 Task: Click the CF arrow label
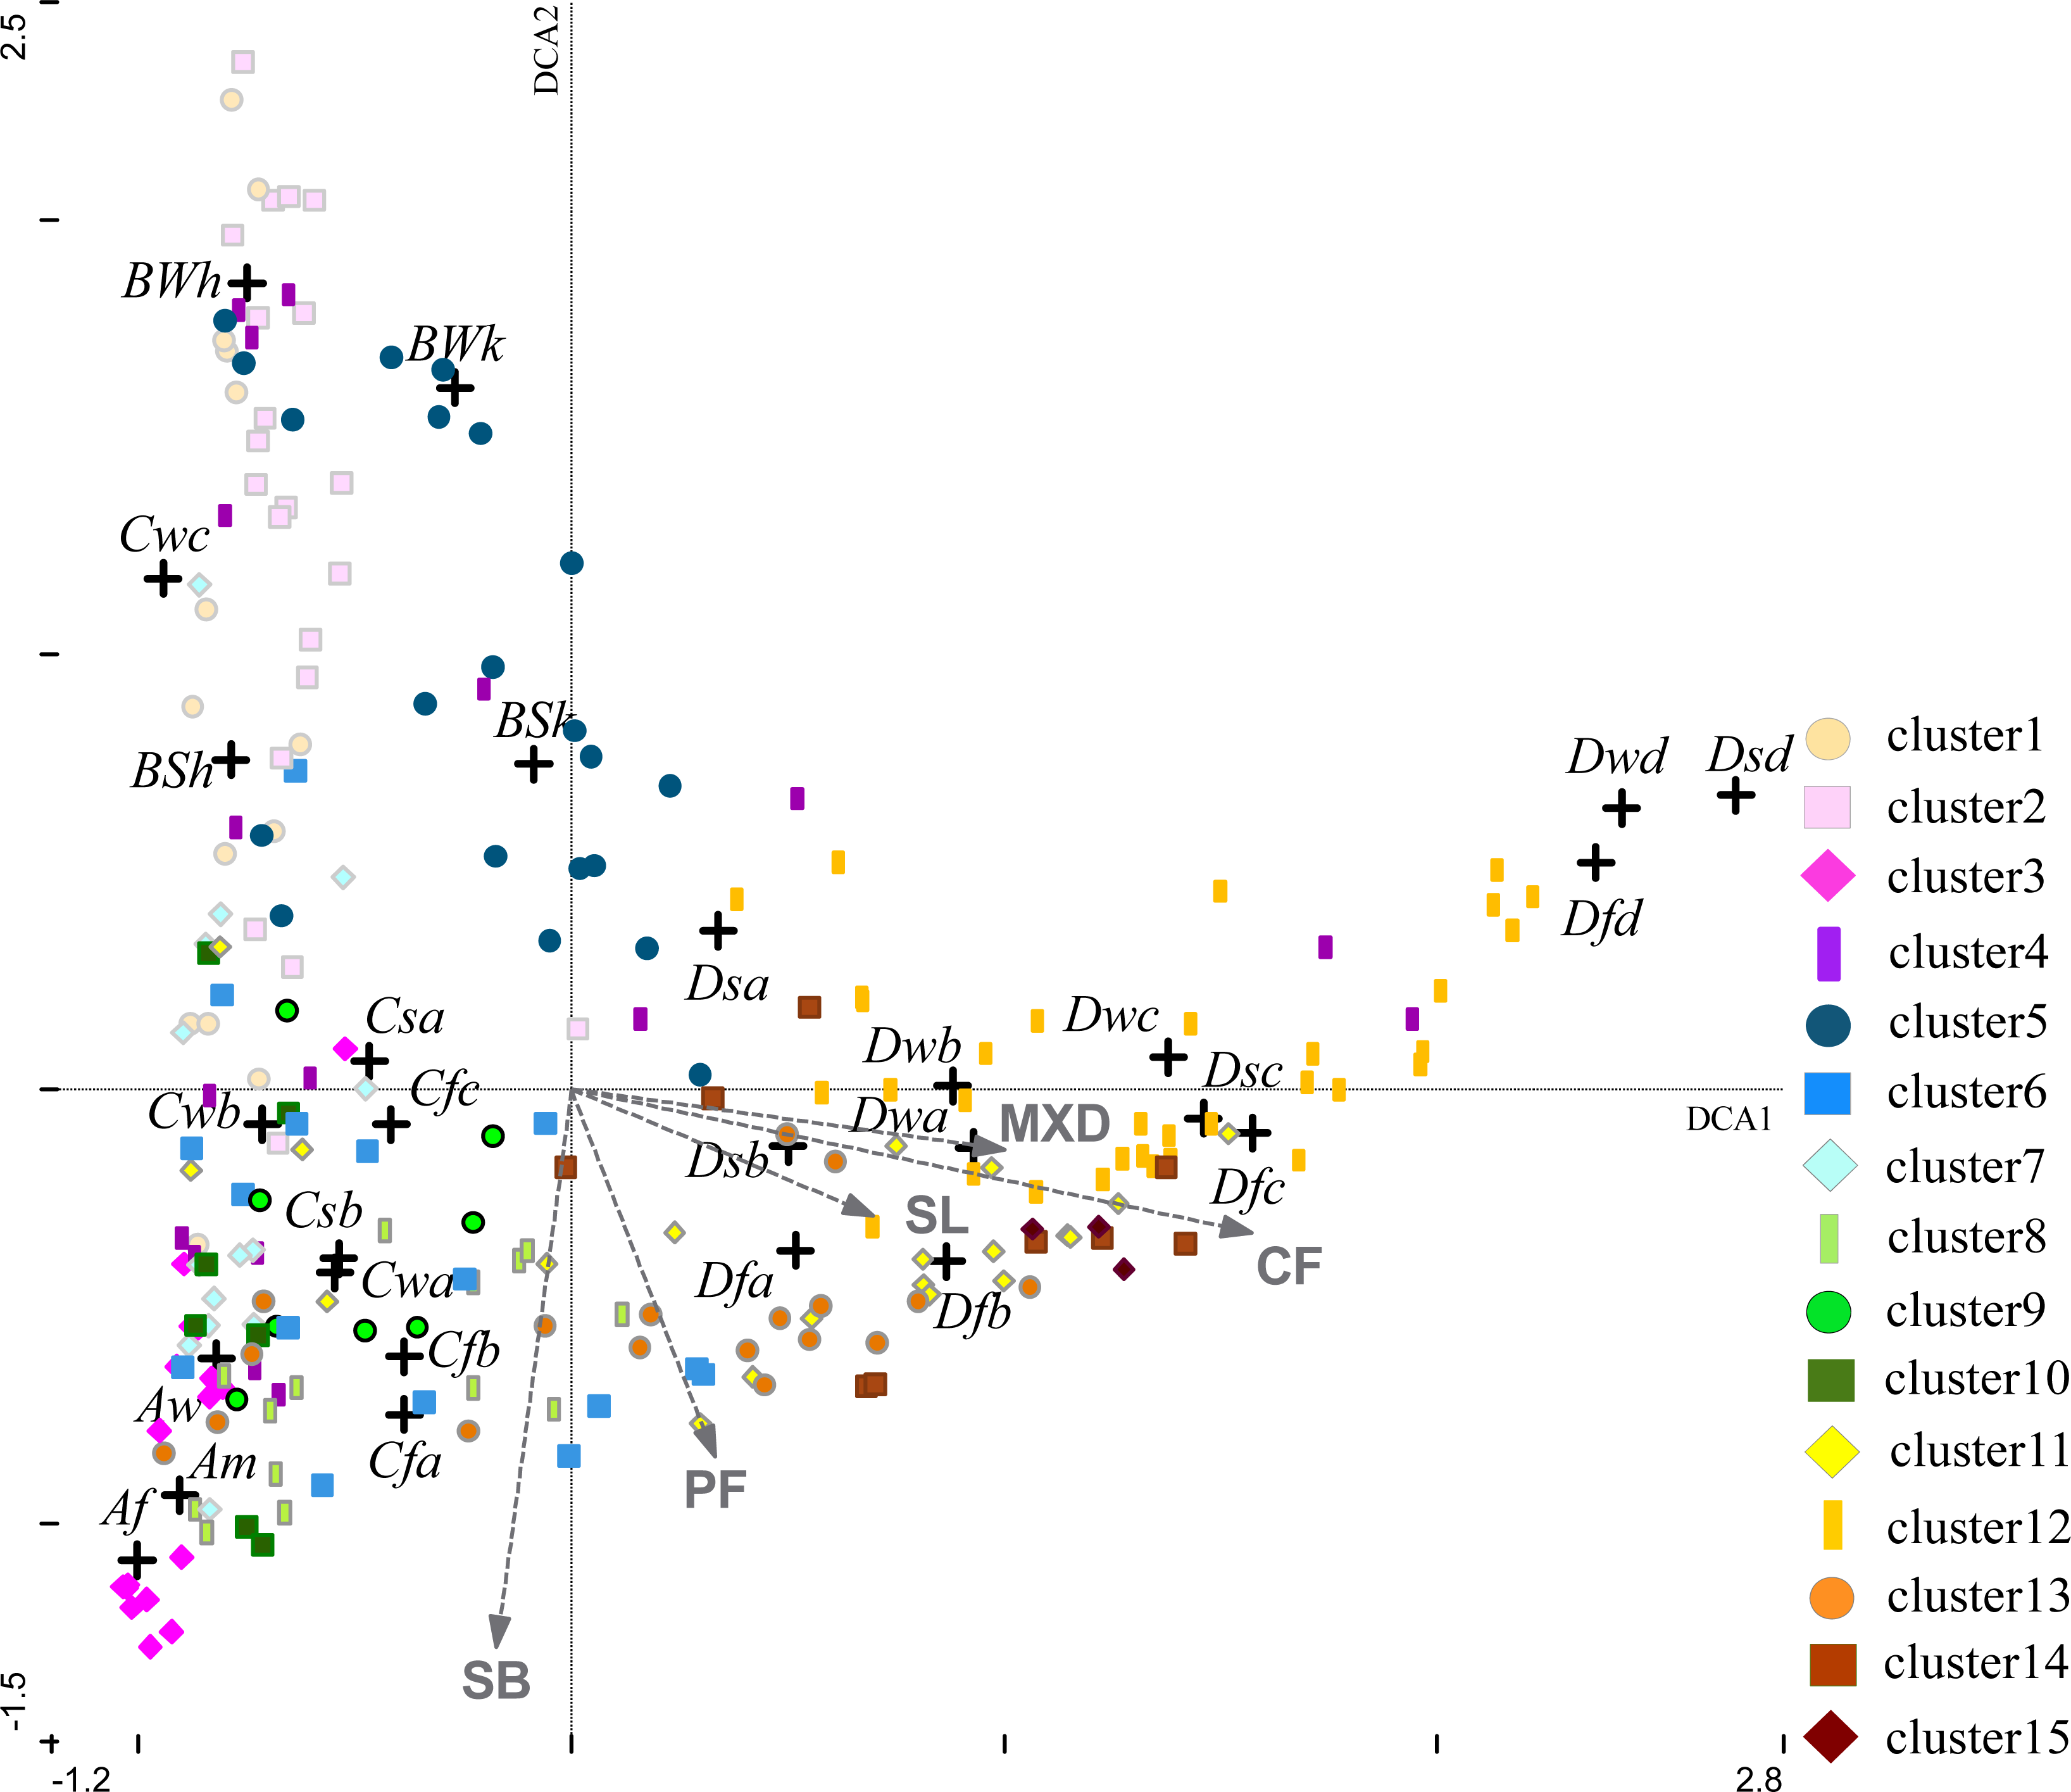click(1289, 1267)
